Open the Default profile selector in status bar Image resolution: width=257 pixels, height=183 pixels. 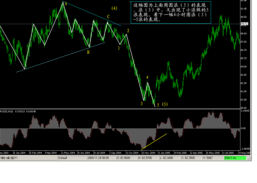pos(72,158)
